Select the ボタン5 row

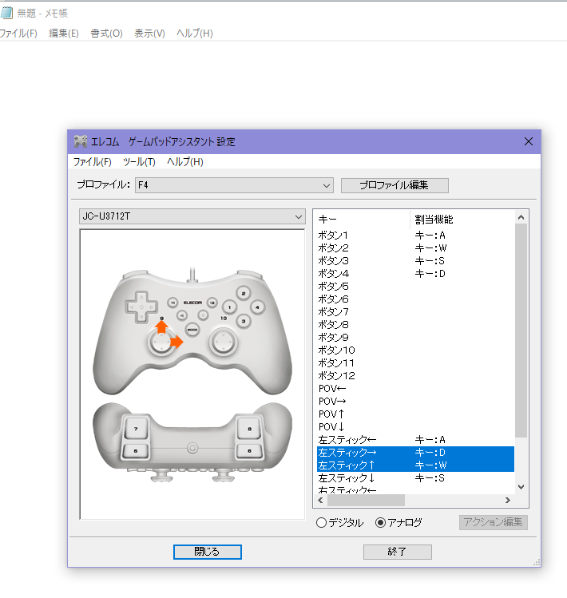415,287
